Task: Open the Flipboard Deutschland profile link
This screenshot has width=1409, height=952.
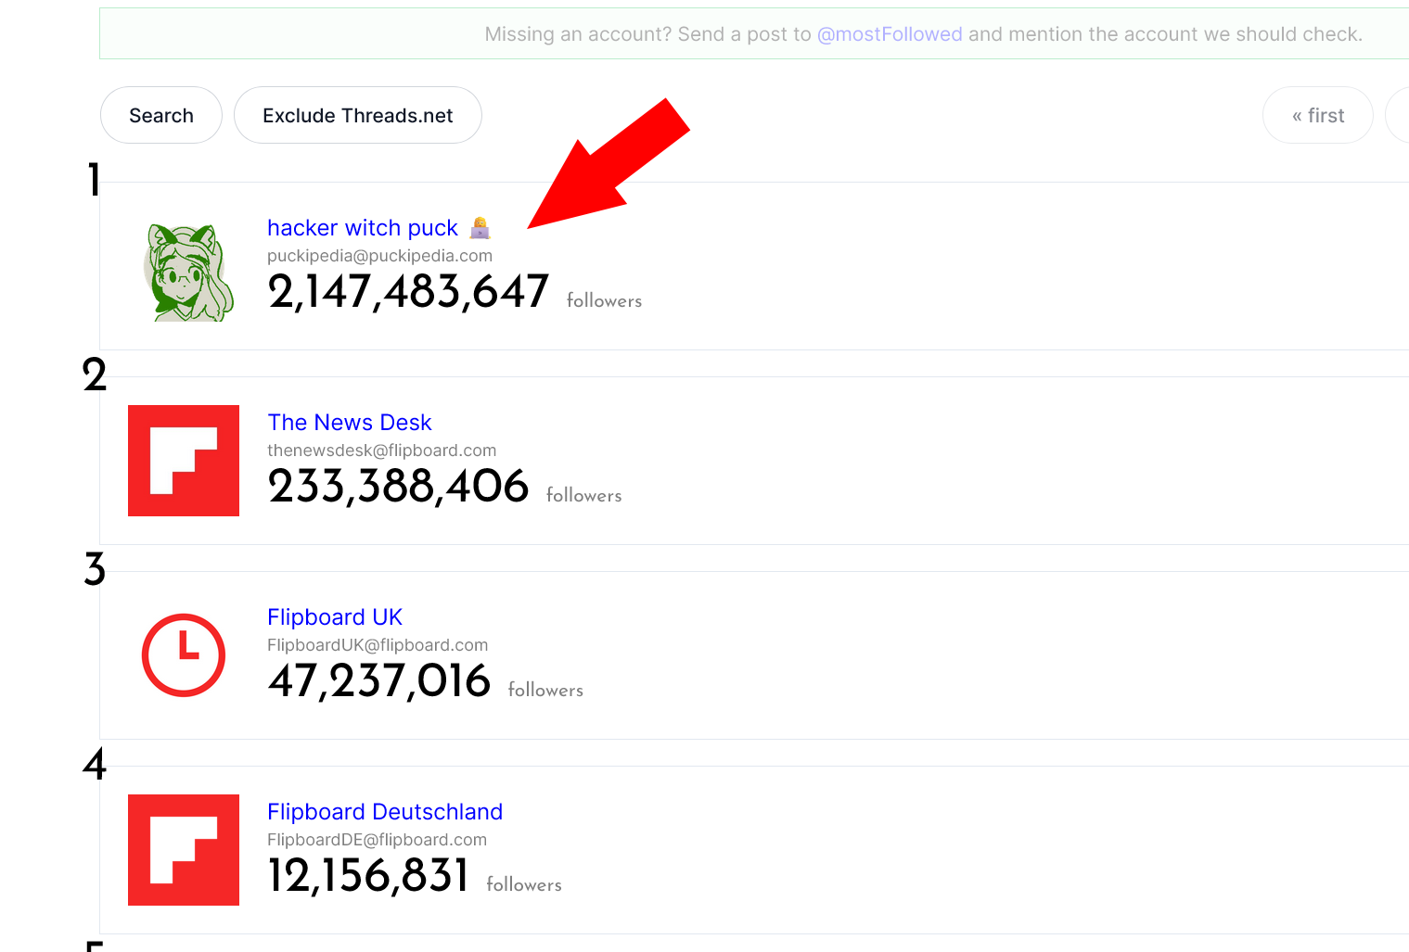Action: pyautogui.click(x=385, y=812)
